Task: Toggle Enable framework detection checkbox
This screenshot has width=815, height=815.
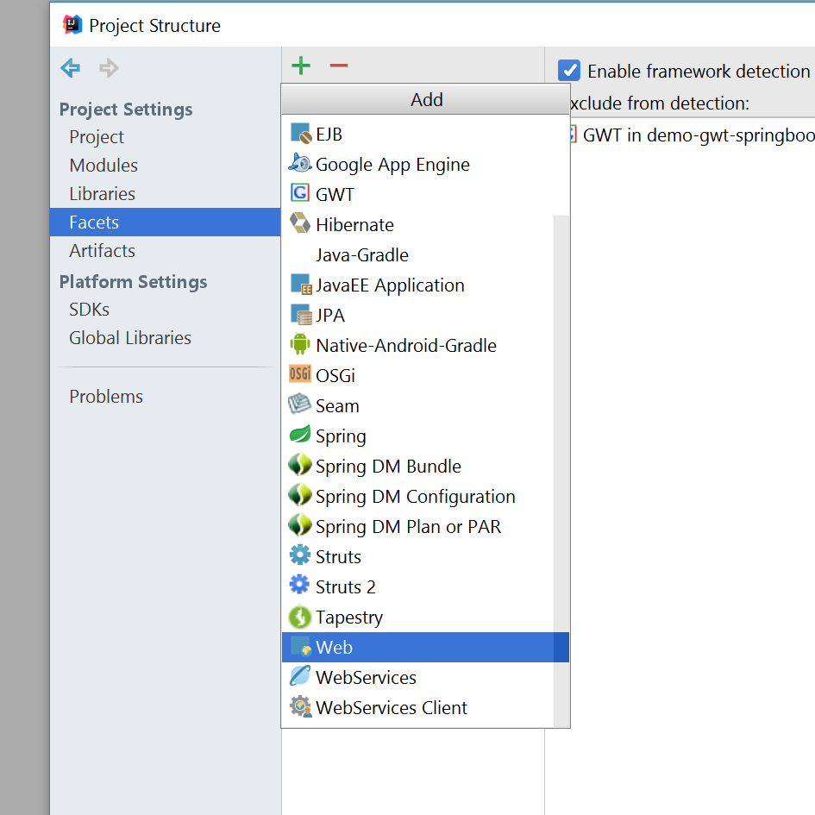Action: [568, 70]
